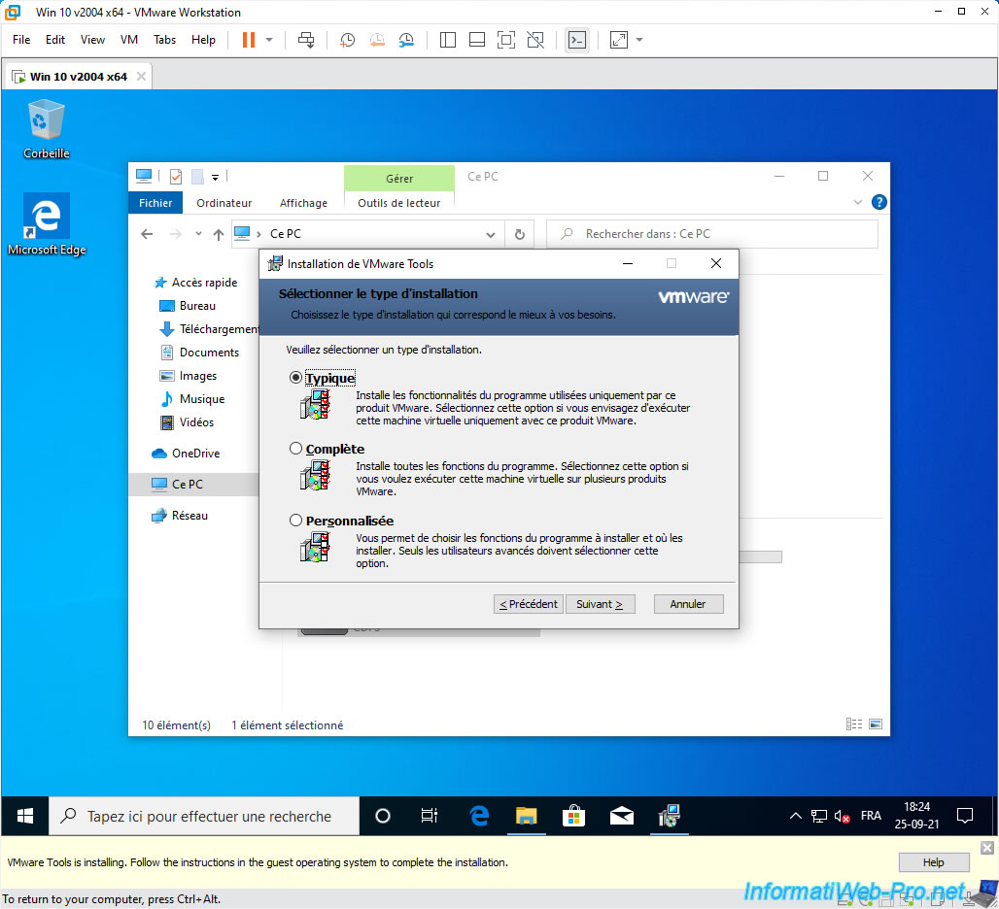Close the Win 10 v2004 x64 tab

142,77
